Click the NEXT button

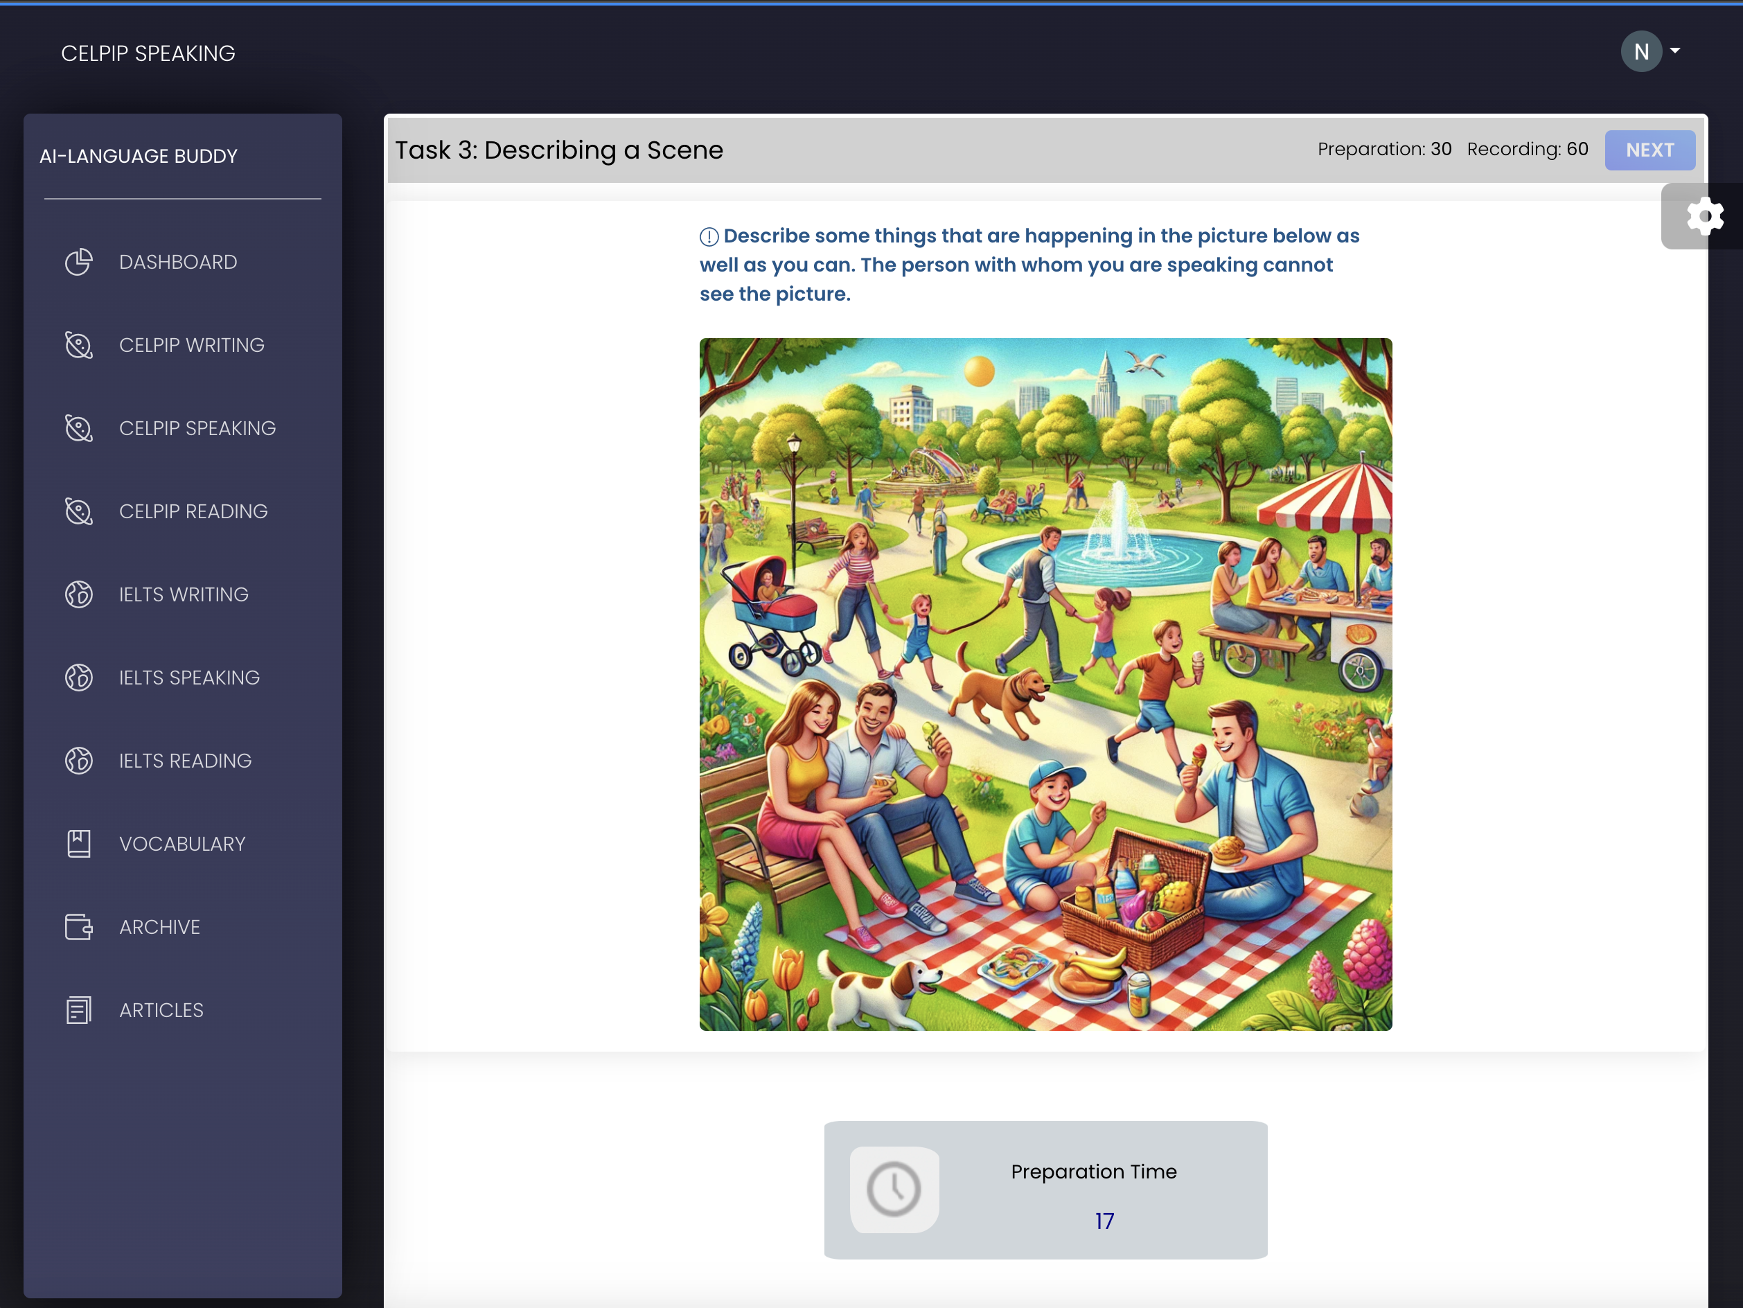coord(1650,150)
